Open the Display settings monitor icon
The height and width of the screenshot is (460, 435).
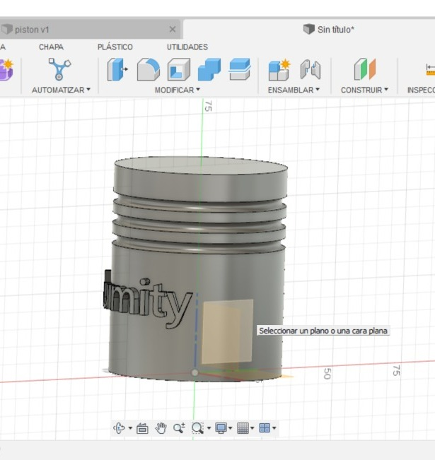point(221,428)
